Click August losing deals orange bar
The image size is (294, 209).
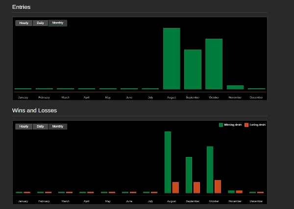point(175,187)
